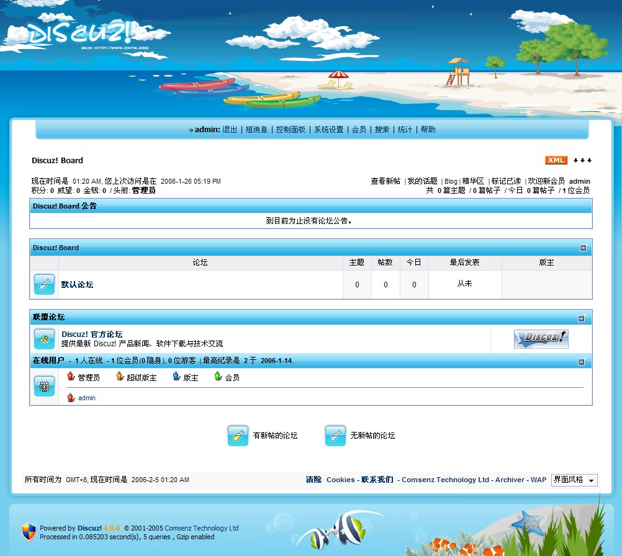This screenshot has height=556, width=622.
Task: Open admin profile in the online list
Action: [86, 398]
